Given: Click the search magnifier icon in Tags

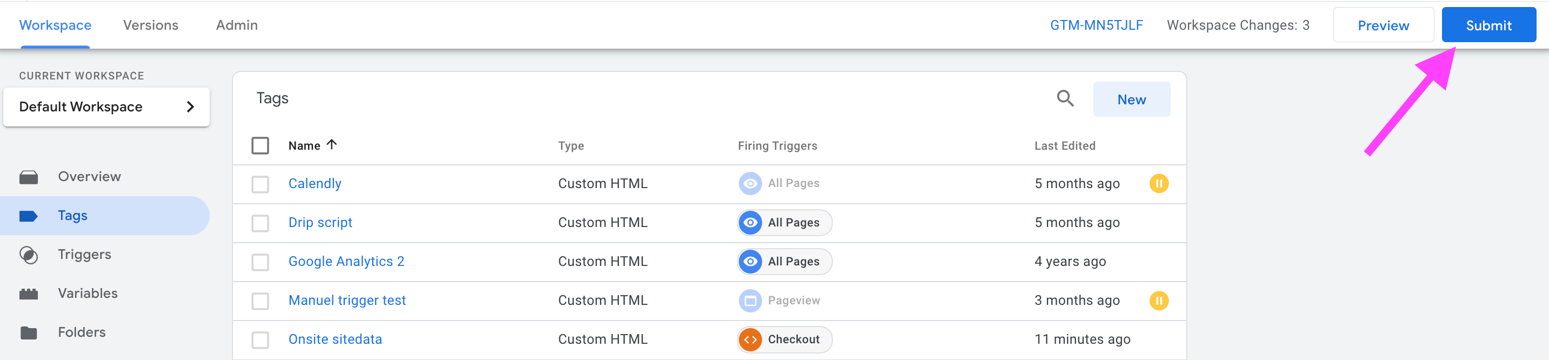Looking at the screenshot, I should click(x=1065, y=98).
